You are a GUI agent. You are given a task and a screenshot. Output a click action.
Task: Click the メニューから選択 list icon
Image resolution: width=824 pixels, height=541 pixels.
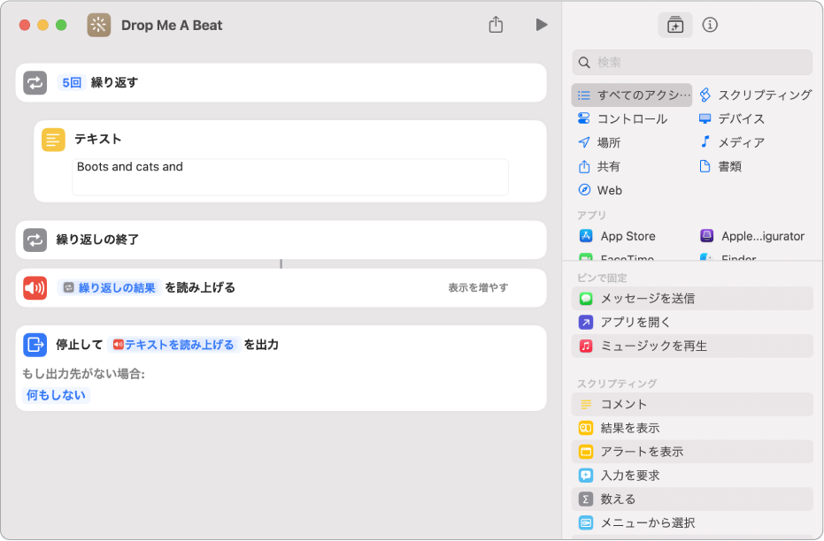pyautogui.click(x=586, y=523)
